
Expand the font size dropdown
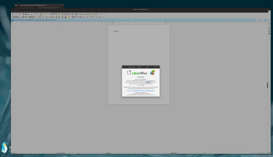[x=43, y=17]
